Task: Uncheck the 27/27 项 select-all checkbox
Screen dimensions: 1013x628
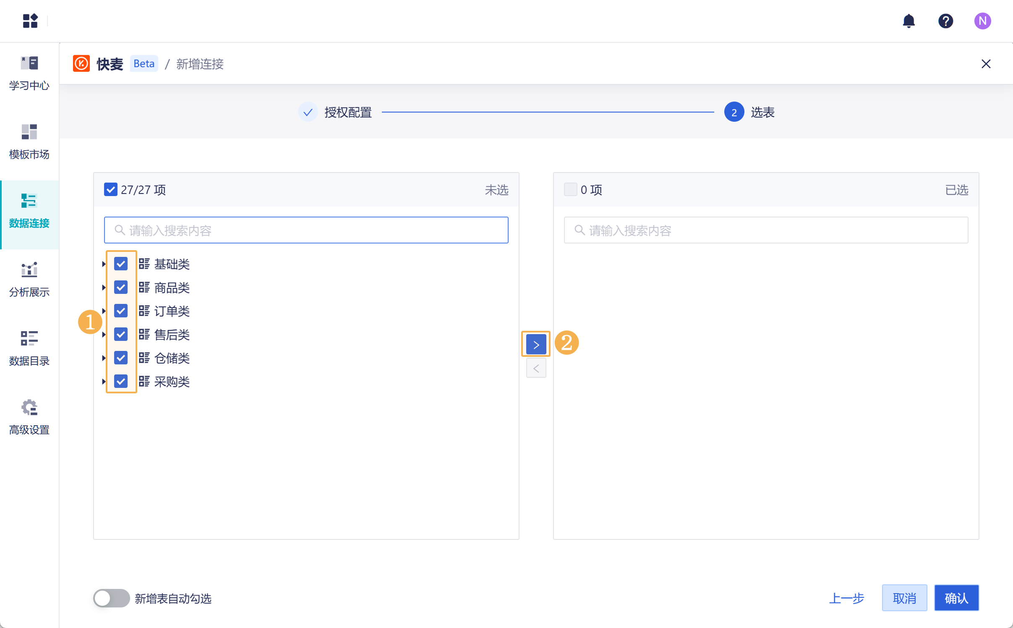Action: click(x=111, y=190)
